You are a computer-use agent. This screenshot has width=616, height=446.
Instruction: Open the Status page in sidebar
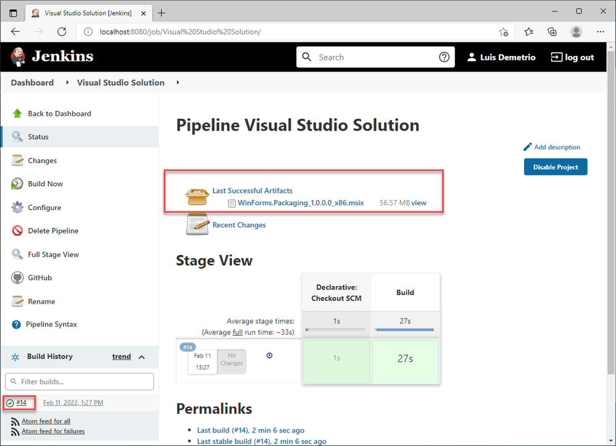point(80,137)
